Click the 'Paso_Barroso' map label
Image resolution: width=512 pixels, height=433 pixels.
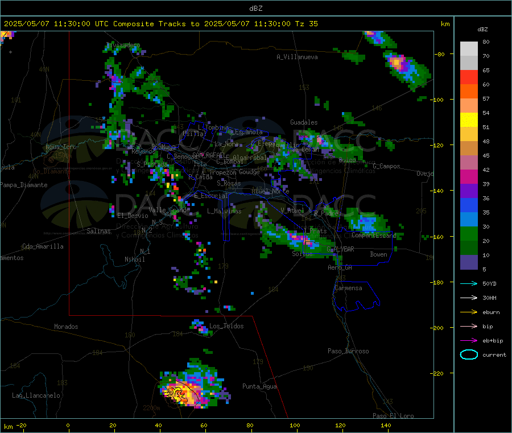pos(348,351)
